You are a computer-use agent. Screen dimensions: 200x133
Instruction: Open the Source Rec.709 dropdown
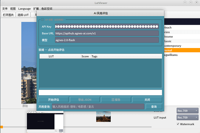(x=188, y=111)
